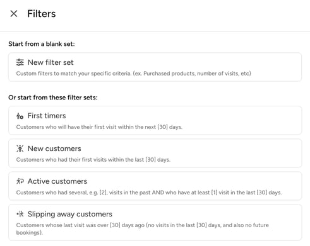Click the Active customers icon

(x=20, y=181)
